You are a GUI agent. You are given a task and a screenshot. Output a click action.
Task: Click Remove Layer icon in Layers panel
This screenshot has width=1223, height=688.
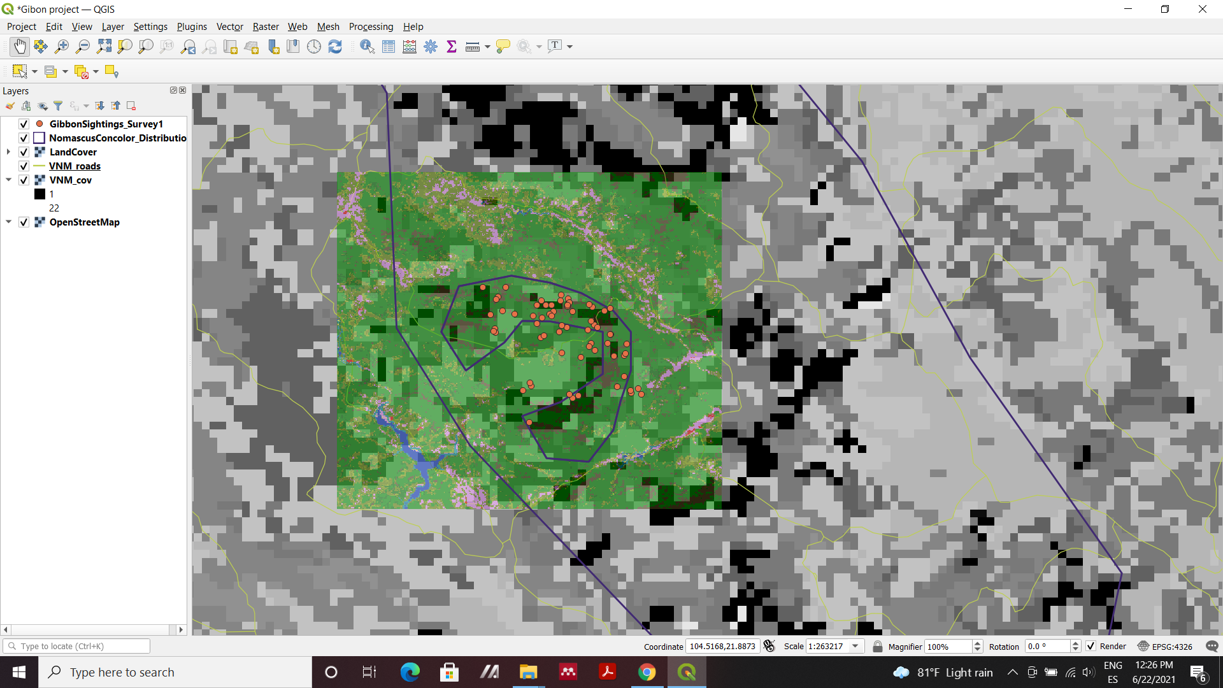(131, 106)
